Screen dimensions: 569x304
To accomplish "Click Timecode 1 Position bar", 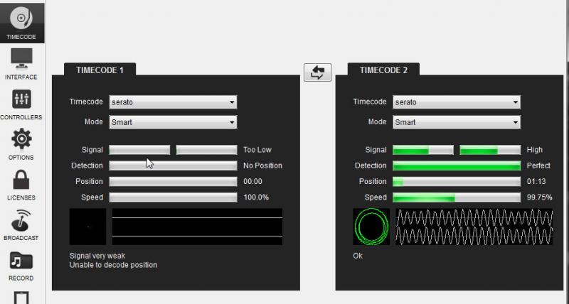I will pos(173,182).
